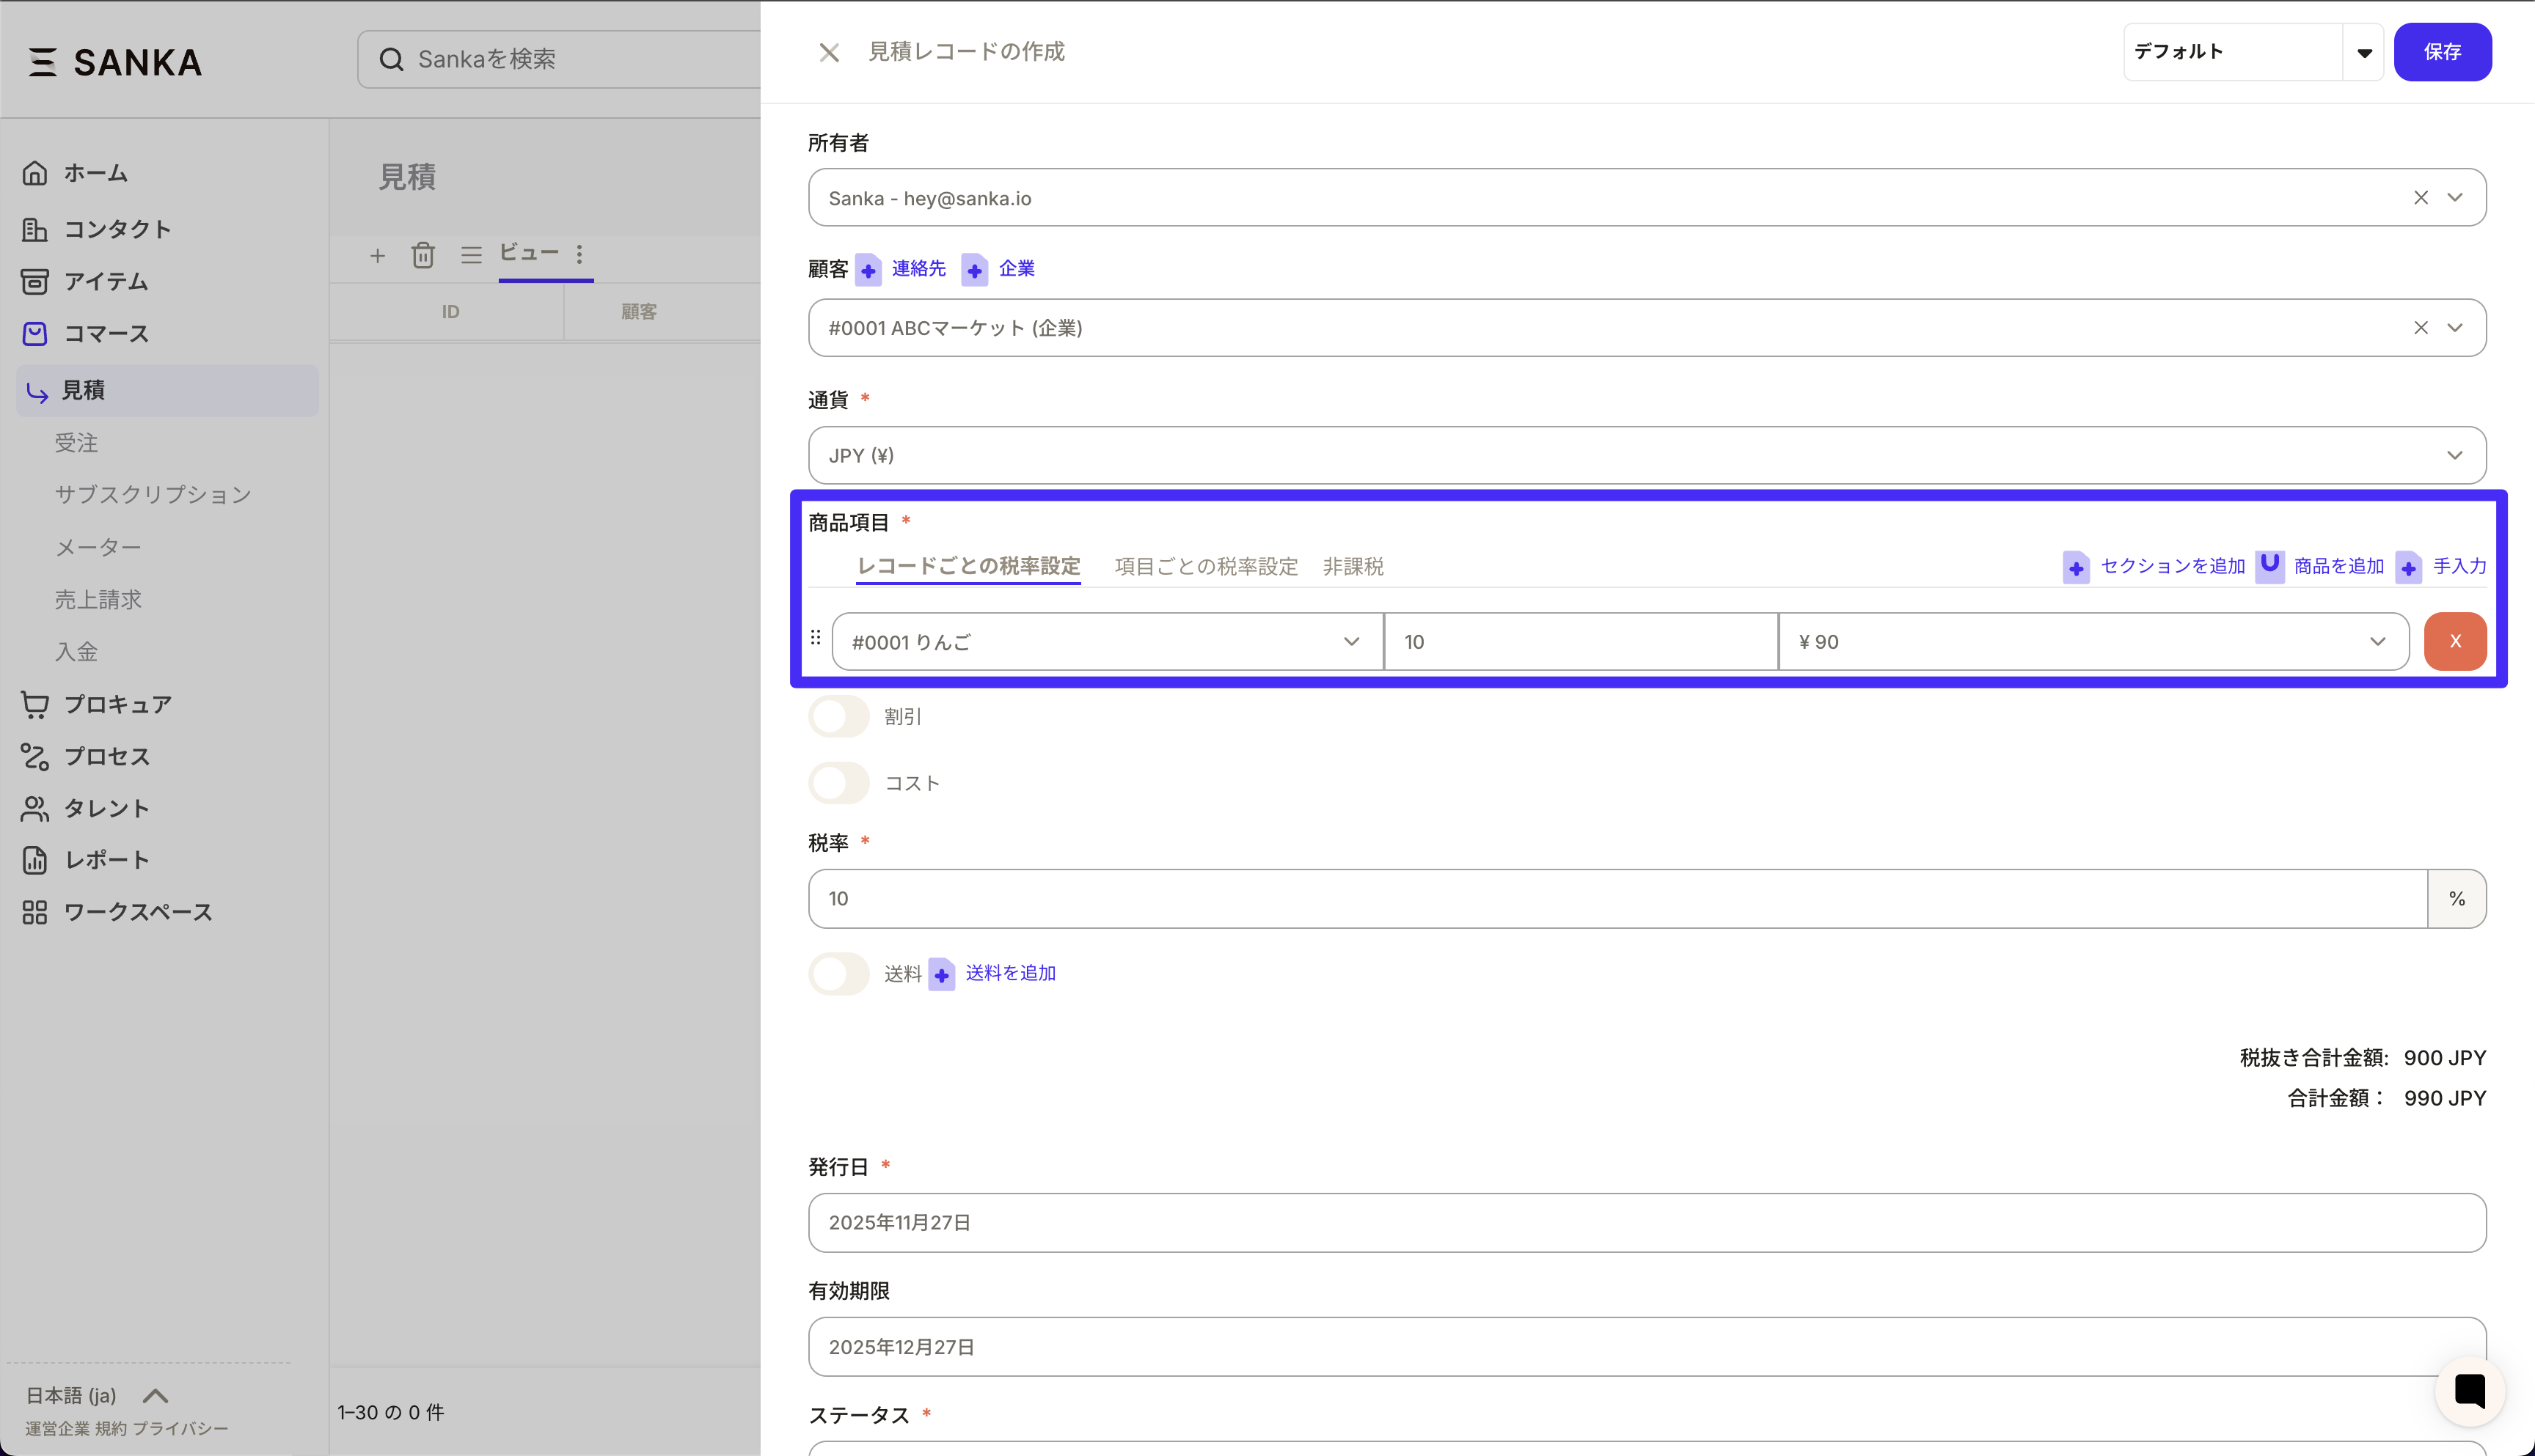Viewport: 2535px width, 1456px height.
Task: Open プロキュア via the cart icon
Action: click(x=35, y=704)
